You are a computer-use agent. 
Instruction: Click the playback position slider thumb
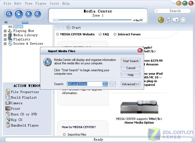click(56, 20)
